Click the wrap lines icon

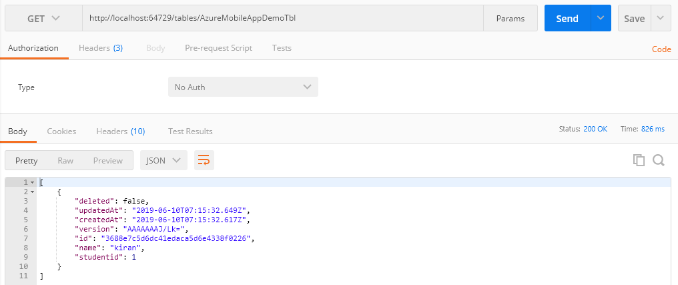(204, 160)
